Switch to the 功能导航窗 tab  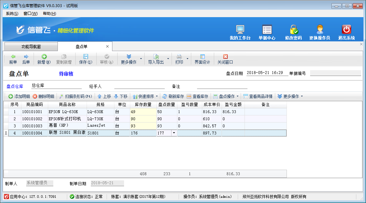[31, 47]
